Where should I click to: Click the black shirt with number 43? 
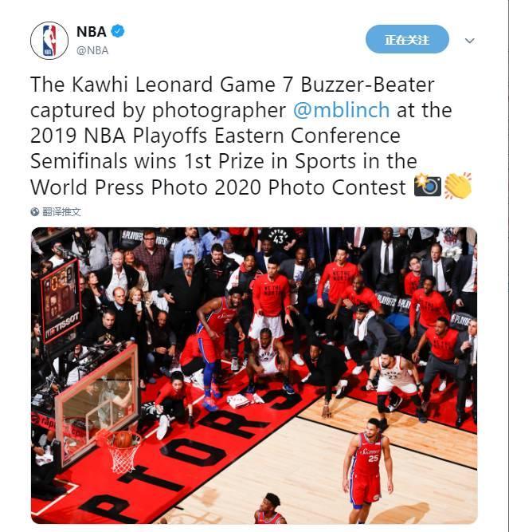pyautogui.click(x=278, y=238)
